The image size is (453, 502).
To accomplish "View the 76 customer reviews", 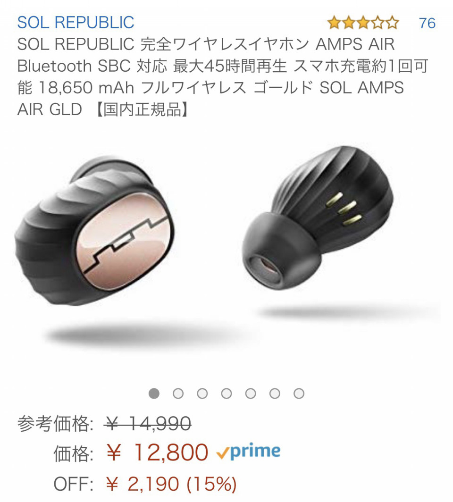I will pyautogui.click(x=427, y=23).
